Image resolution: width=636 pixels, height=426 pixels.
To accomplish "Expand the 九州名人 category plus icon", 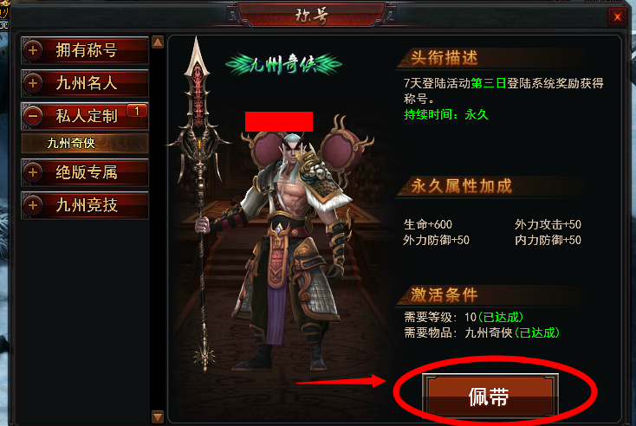I will 33,83.
